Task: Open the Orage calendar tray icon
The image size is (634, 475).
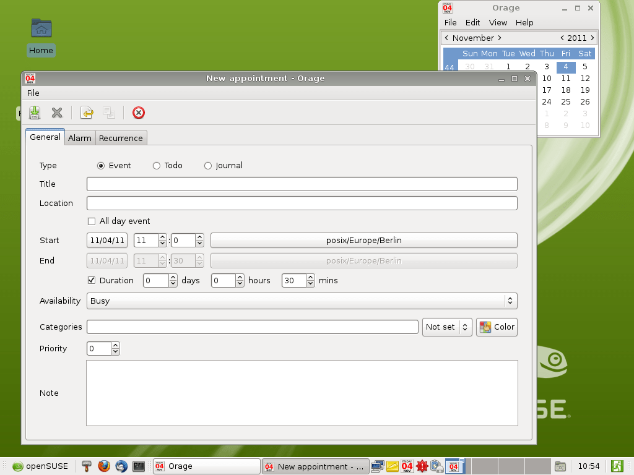Action: coord(407,466)
